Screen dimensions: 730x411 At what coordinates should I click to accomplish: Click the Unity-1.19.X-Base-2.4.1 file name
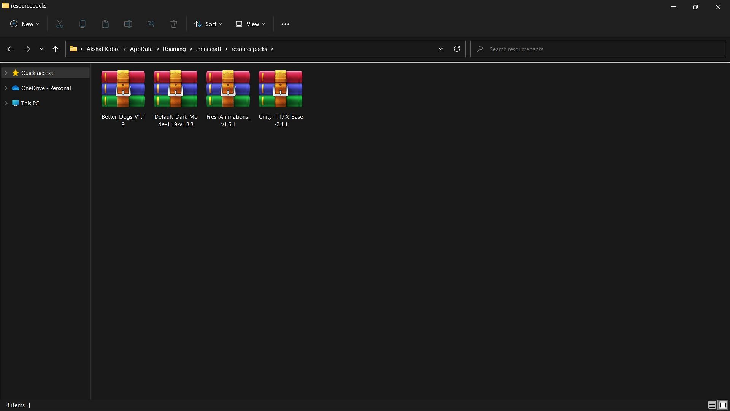point(281,120)
